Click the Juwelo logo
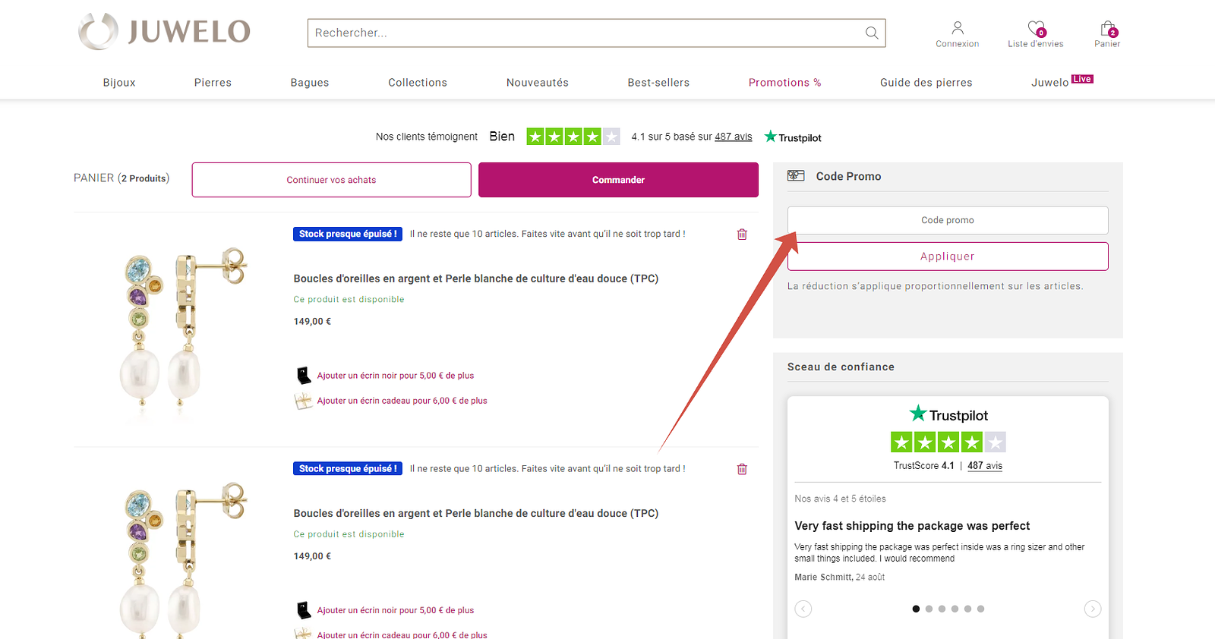 click(164, 32)
